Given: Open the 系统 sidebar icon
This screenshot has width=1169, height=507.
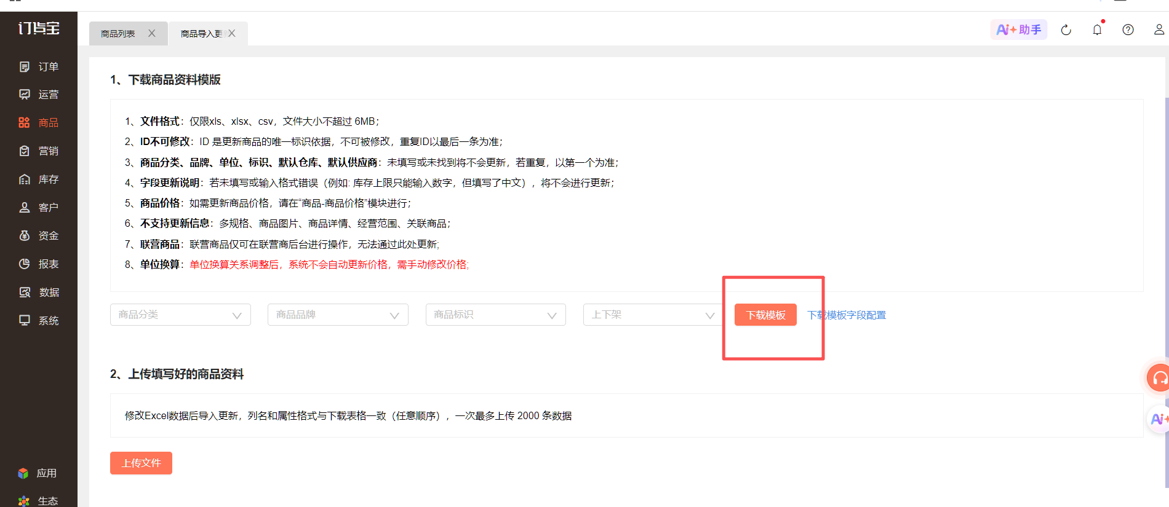Looking at the screenshot, I should pyautogui.click(x=25, y=320).
